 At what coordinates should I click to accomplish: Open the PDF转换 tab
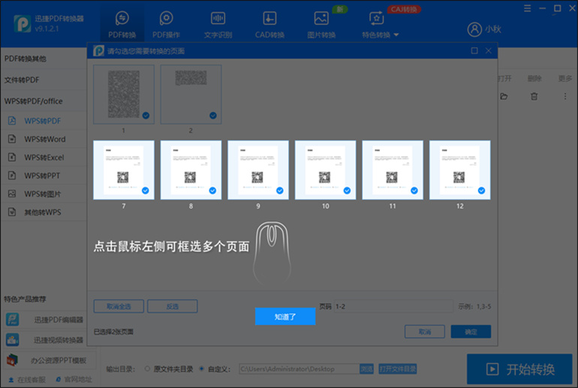point(122,25)
